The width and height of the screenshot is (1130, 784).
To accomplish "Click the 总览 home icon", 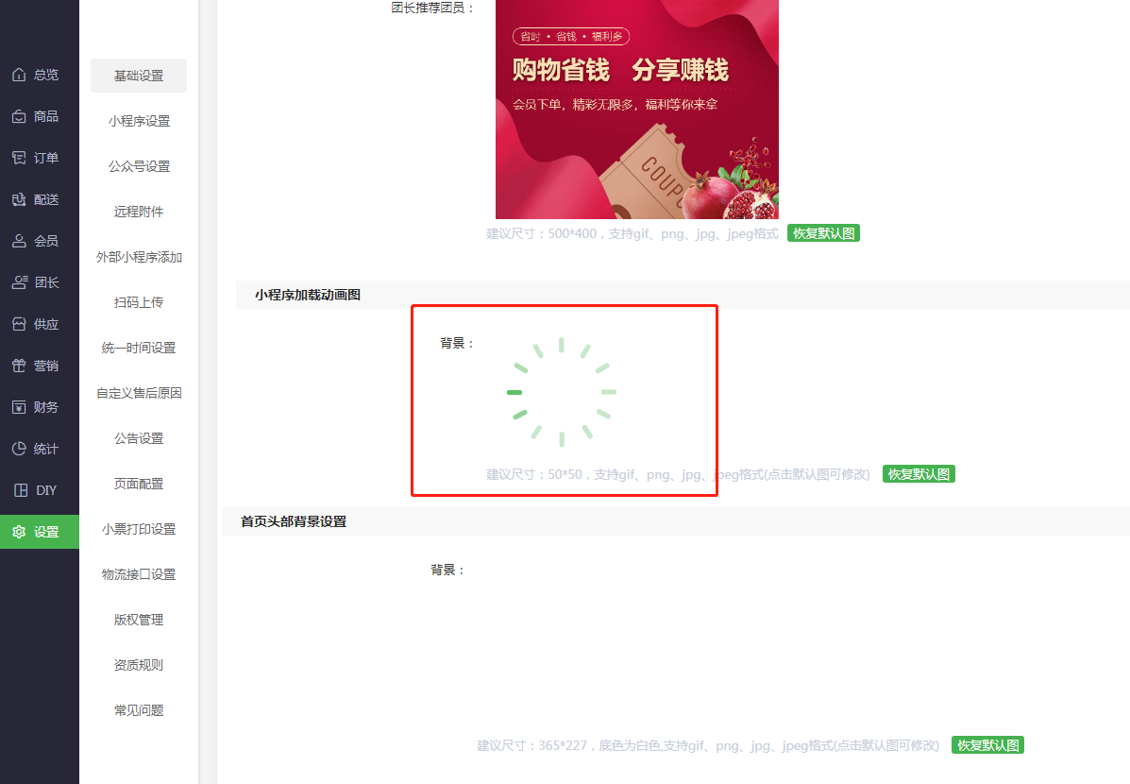I will (20, 75).
